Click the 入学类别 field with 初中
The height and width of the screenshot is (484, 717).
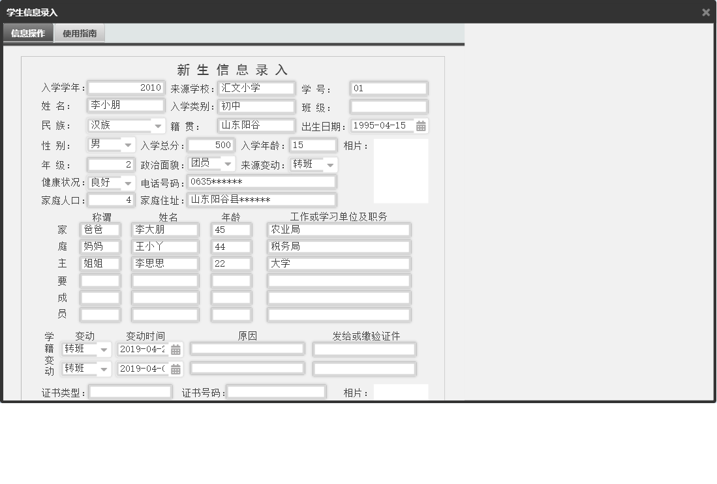coord(256,106)
